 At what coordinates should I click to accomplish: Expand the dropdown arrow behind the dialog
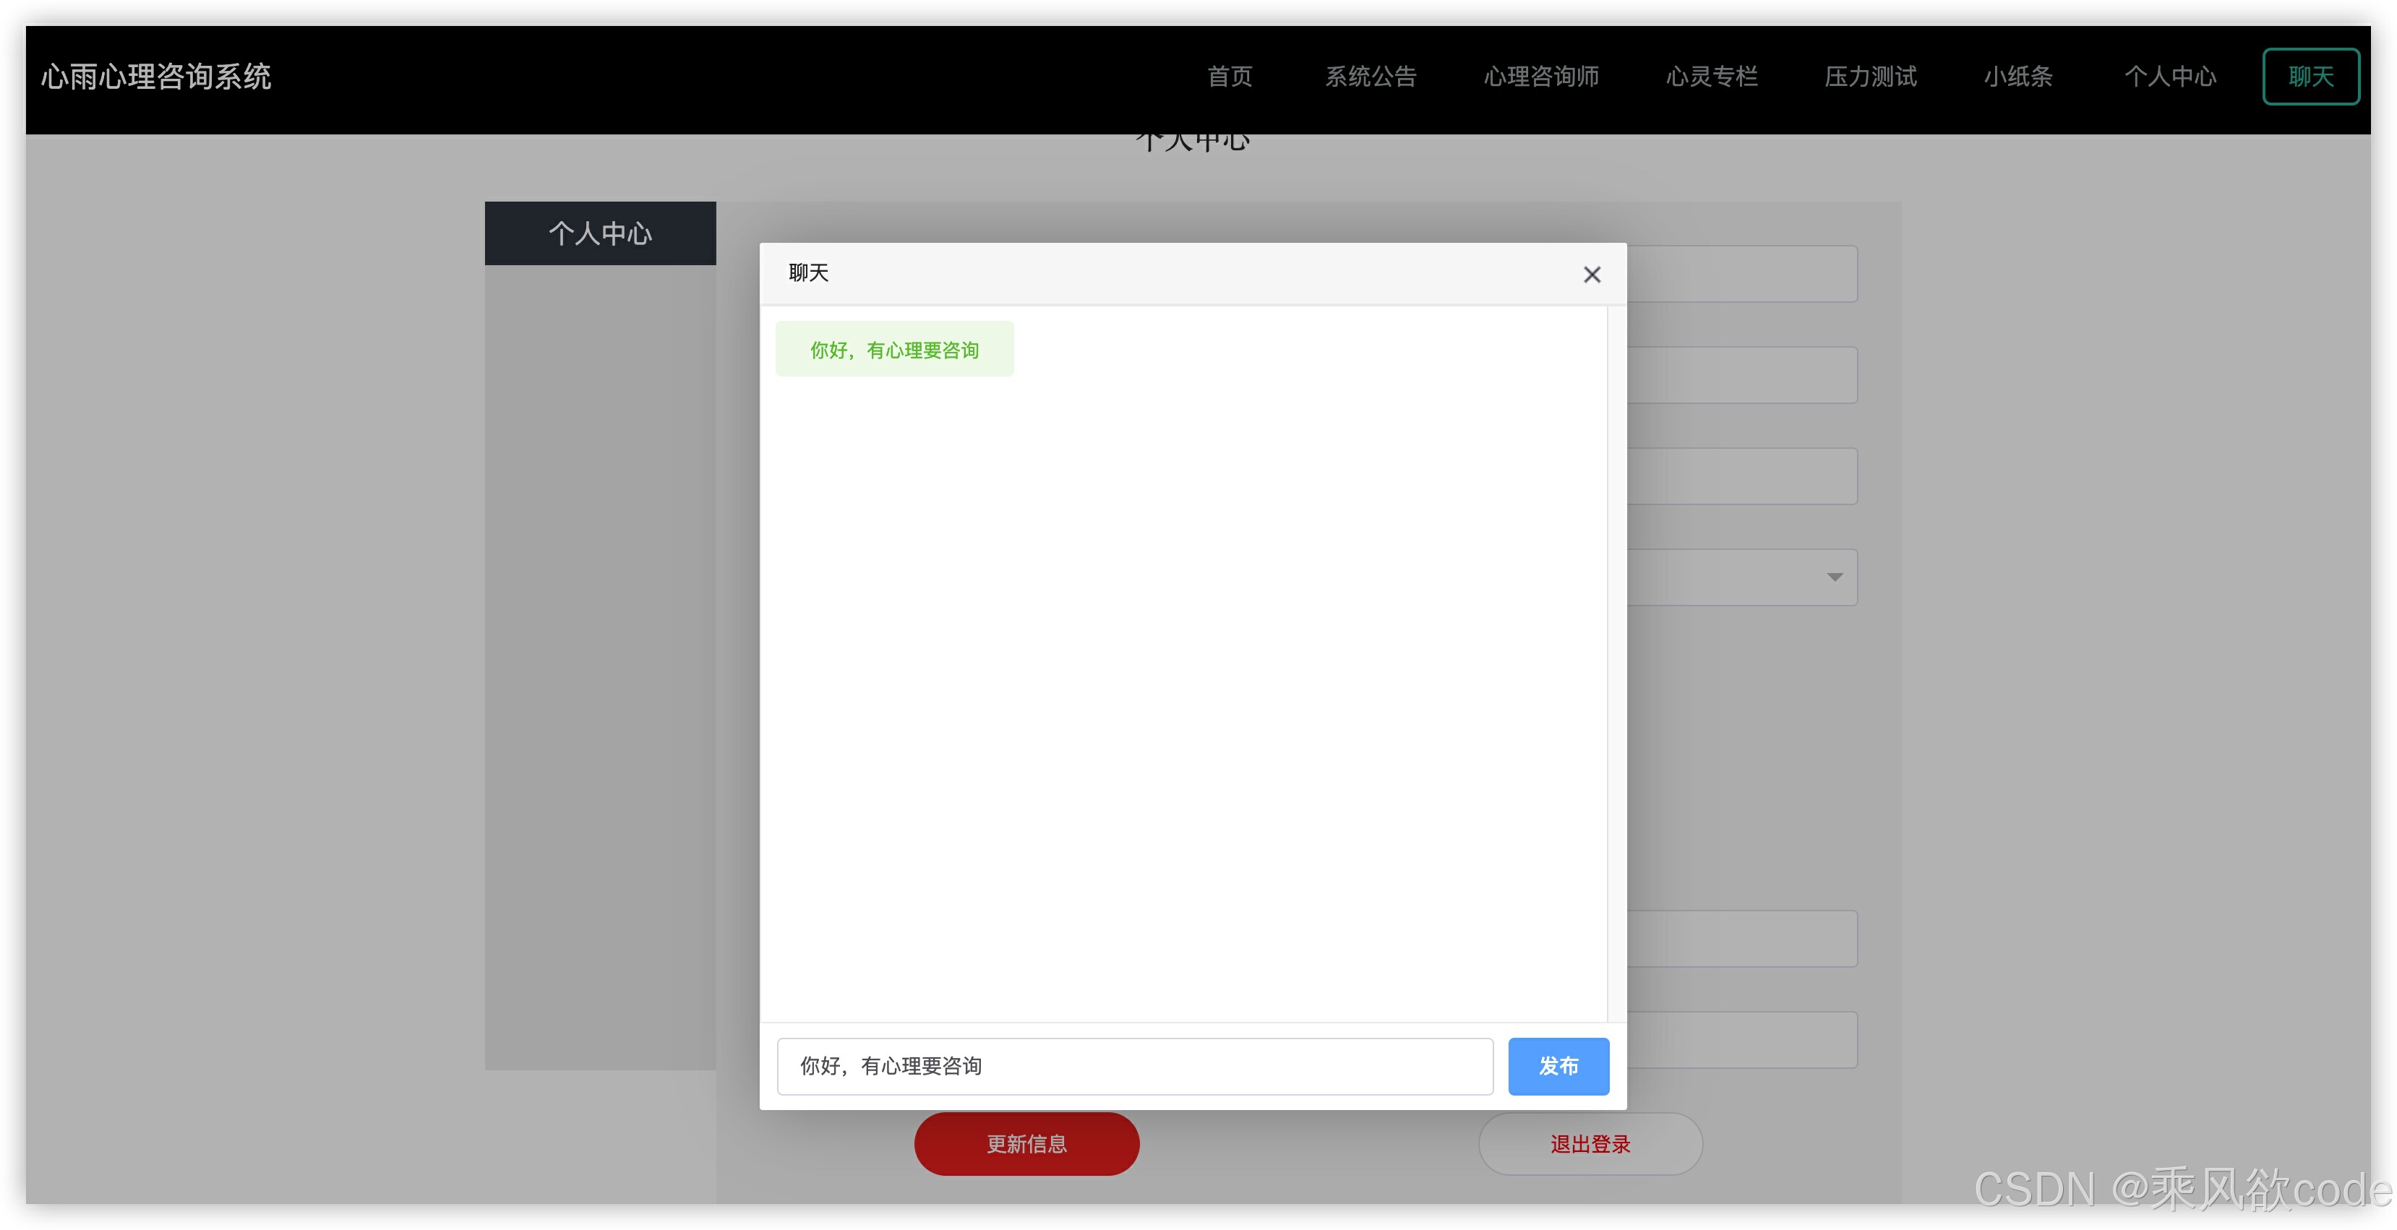1834,577
